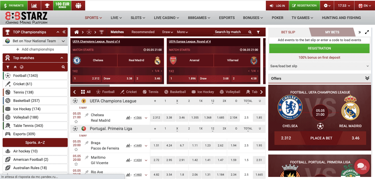Expand Save/load bet slip

[320, 66]
